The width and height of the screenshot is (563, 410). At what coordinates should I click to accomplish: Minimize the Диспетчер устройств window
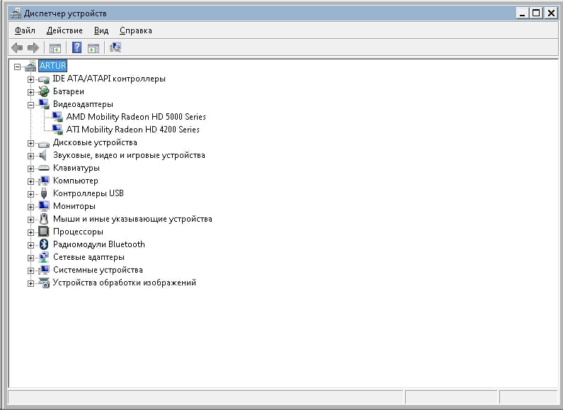click(522, 13)
